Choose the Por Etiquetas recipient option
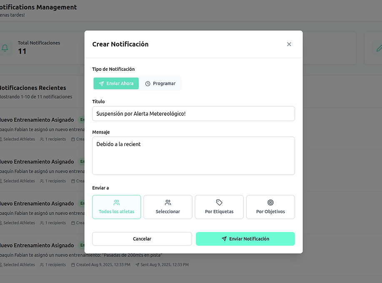 pyautogui.click(x=219, y=207)
